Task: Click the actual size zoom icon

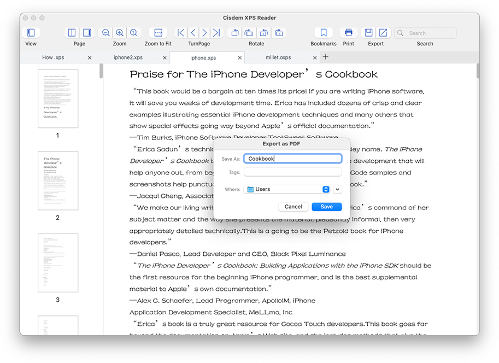Action: [134, 33]
